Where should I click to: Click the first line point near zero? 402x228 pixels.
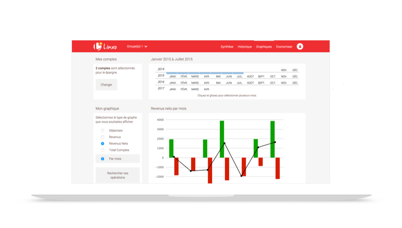[x=174, y=157]
